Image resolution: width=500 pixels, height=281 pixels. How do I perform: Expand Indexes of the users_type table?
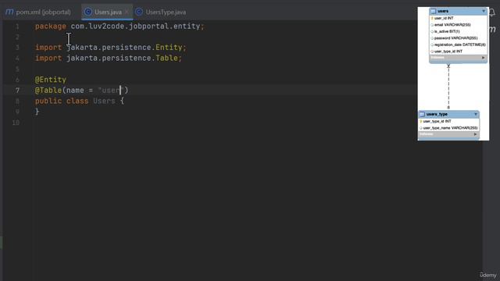tap(475, 134)
